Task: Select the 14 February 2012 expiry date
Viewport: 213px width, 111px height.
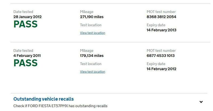Action: point(161,69)
